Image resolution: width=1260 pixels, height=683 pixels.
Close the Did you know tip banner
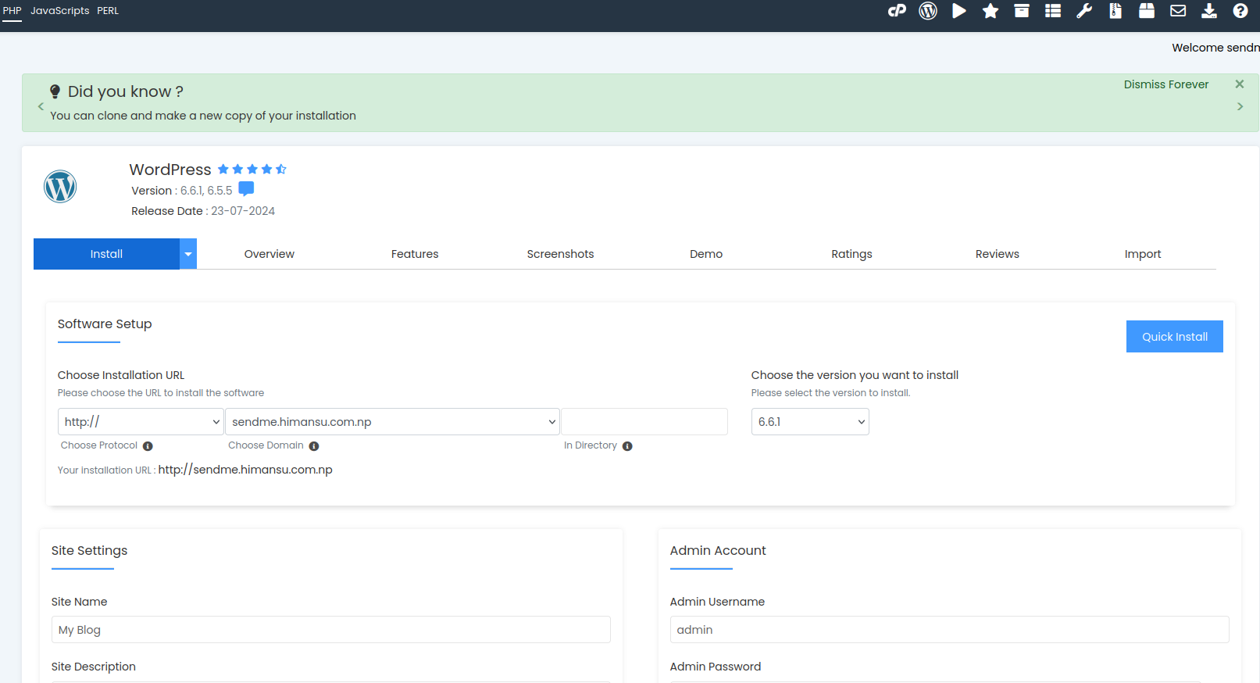pos(1240,84)
